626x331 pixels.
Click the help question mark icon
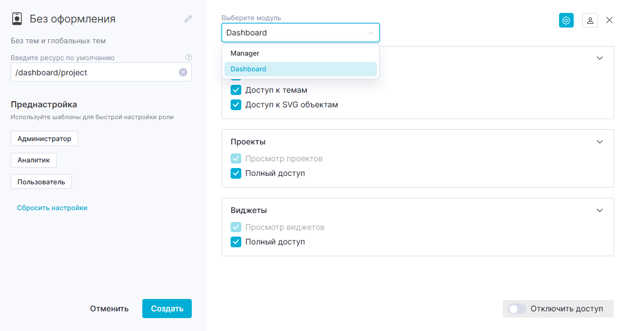click(189, 57)
